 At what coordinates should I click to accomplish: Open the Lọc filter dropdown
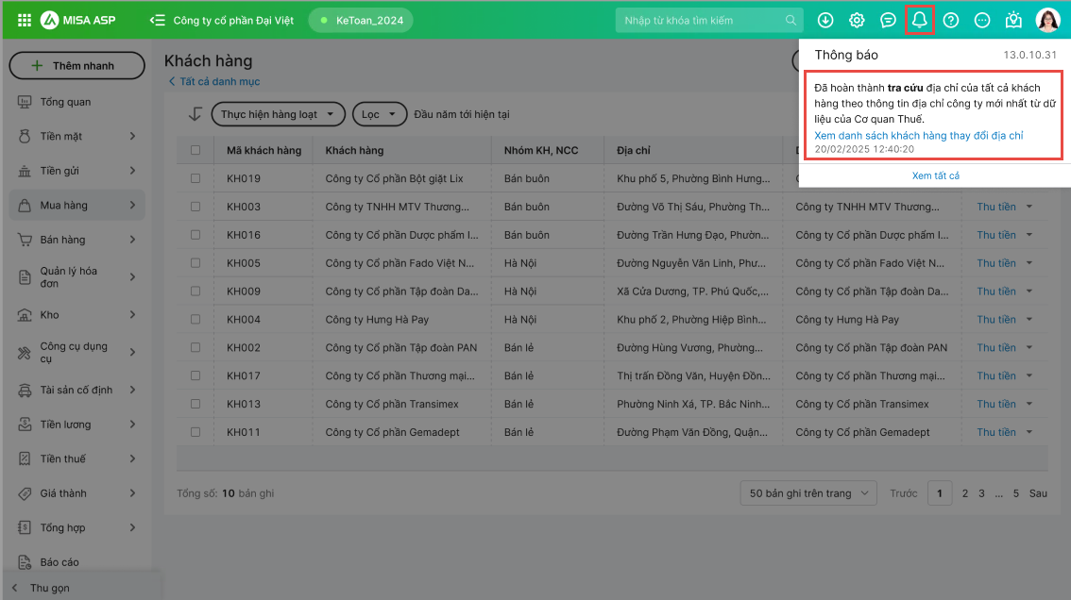coord(379,114)
